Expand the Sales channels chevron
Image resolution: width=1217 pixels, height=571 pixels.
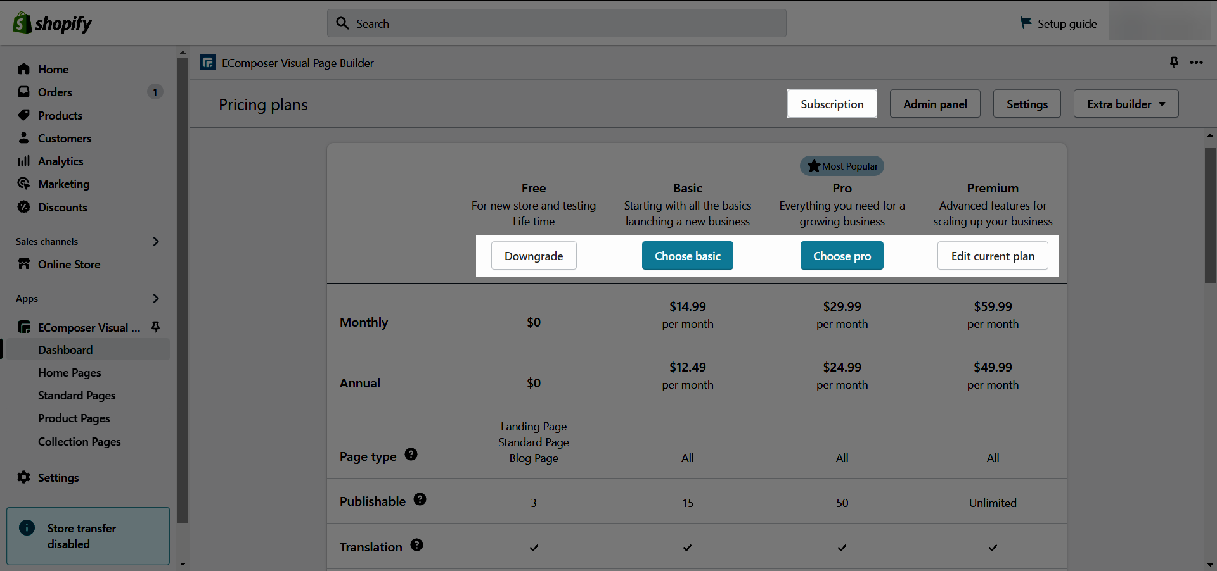point(156,241)
